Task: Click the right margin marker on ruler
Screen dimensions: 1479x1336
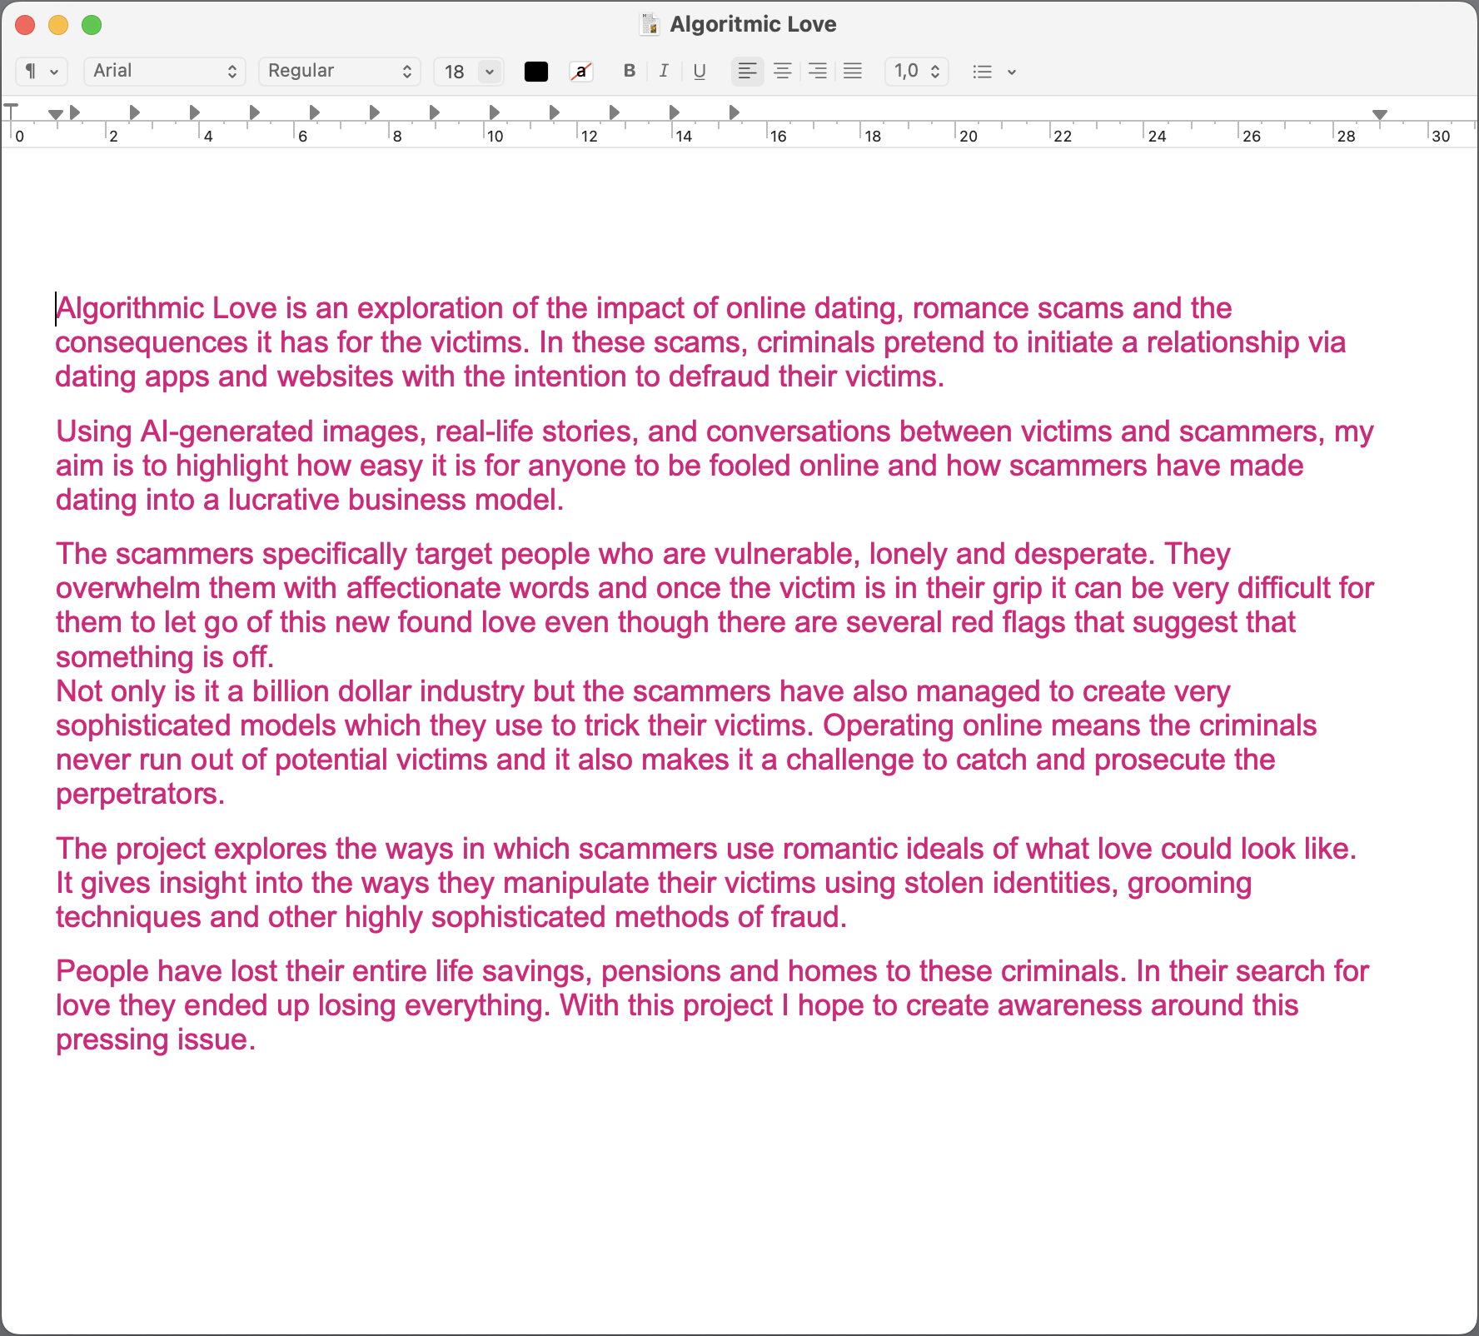Action: click(1380, 114)
